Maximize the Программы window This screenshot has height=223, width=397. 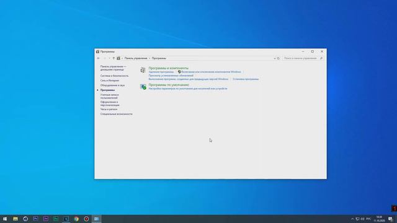pos(313,51)
